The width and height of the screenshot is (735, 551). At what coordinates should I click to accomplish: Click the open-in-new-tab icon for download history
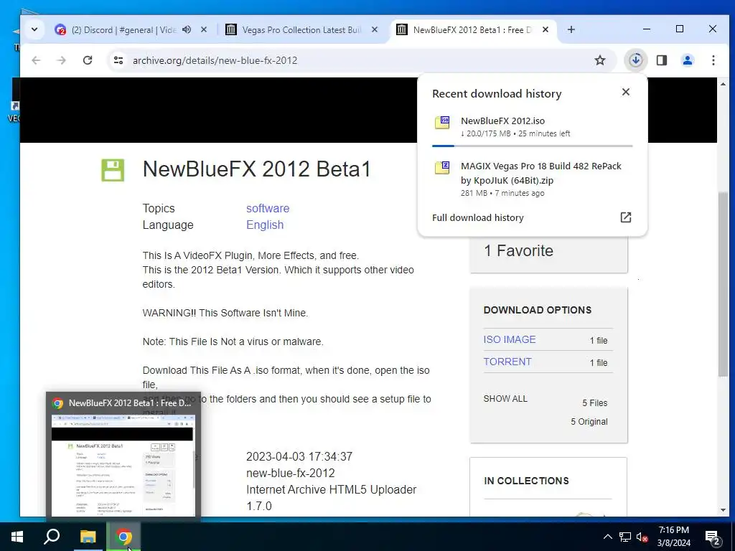tap(626, 217)
